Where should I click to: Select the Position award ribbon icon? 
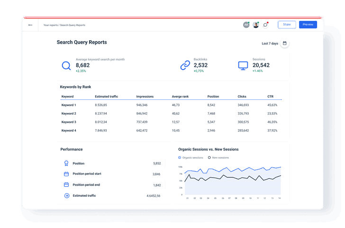tap(66, 163)
